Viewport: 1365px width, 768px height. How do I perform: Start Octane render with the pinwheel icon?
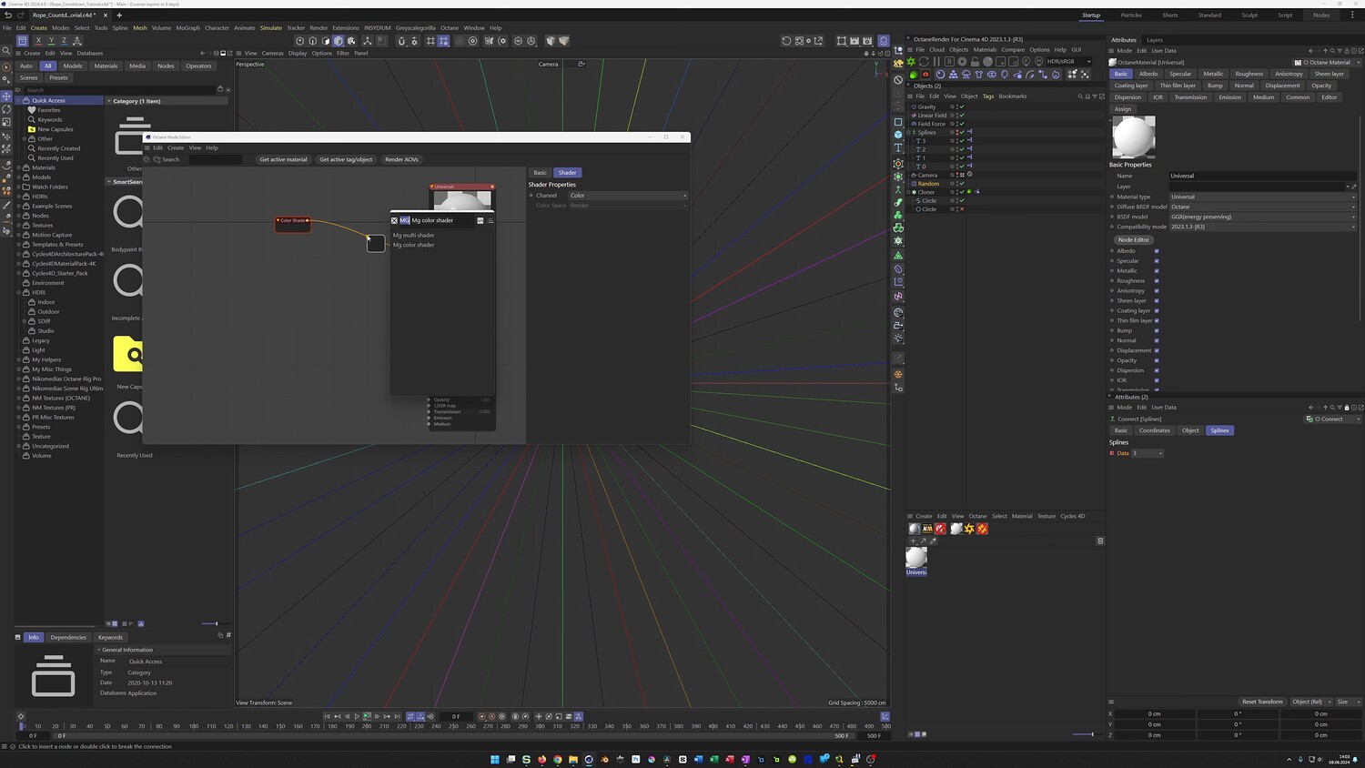[913, 62]
